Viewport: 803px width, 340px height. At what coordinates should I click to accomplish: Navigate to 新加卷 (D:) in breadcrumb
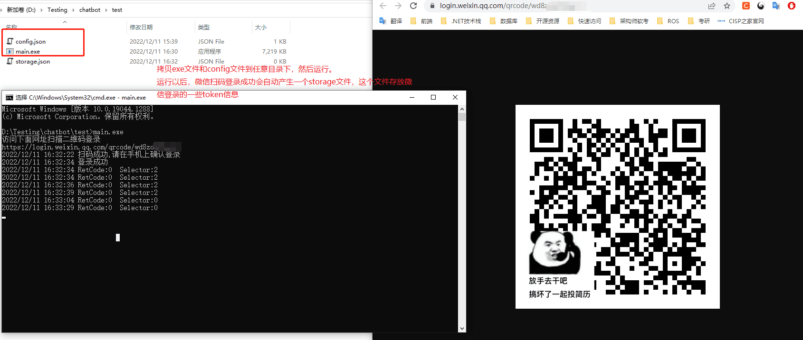(21, 9)
